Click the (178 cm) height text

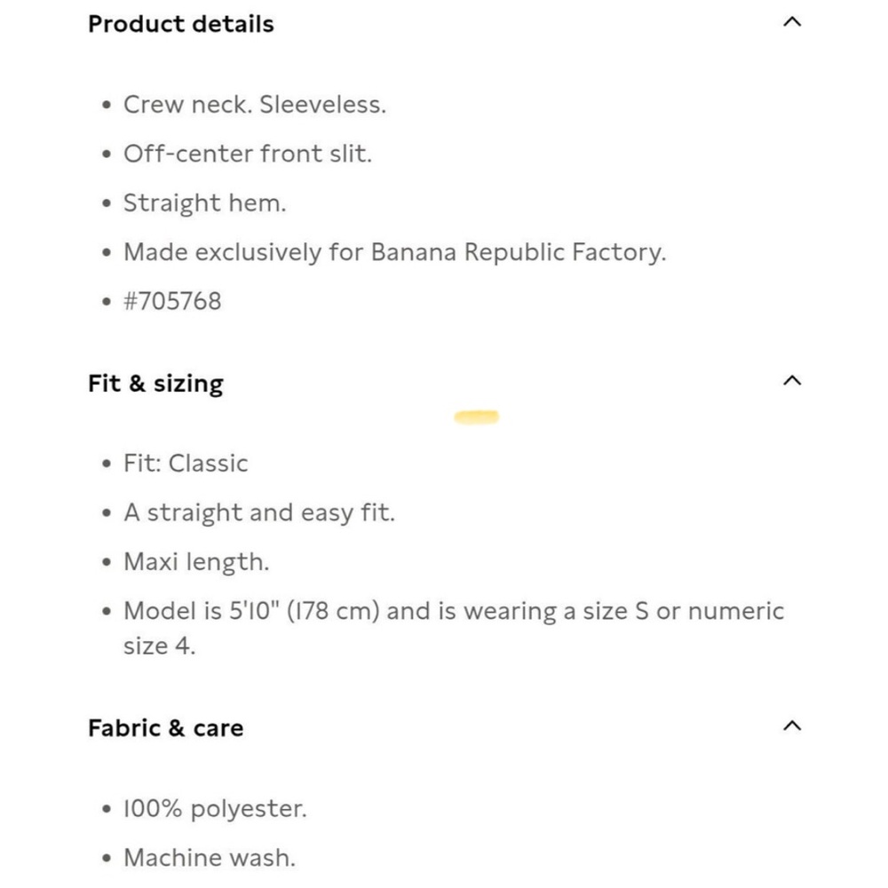point(333,612)
